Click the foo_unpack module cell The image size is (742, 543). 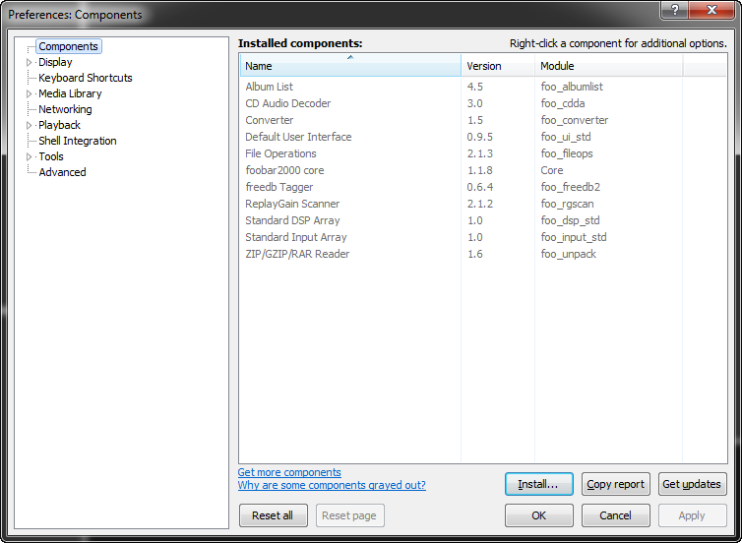pyautogui.click(x=569, y=254)
